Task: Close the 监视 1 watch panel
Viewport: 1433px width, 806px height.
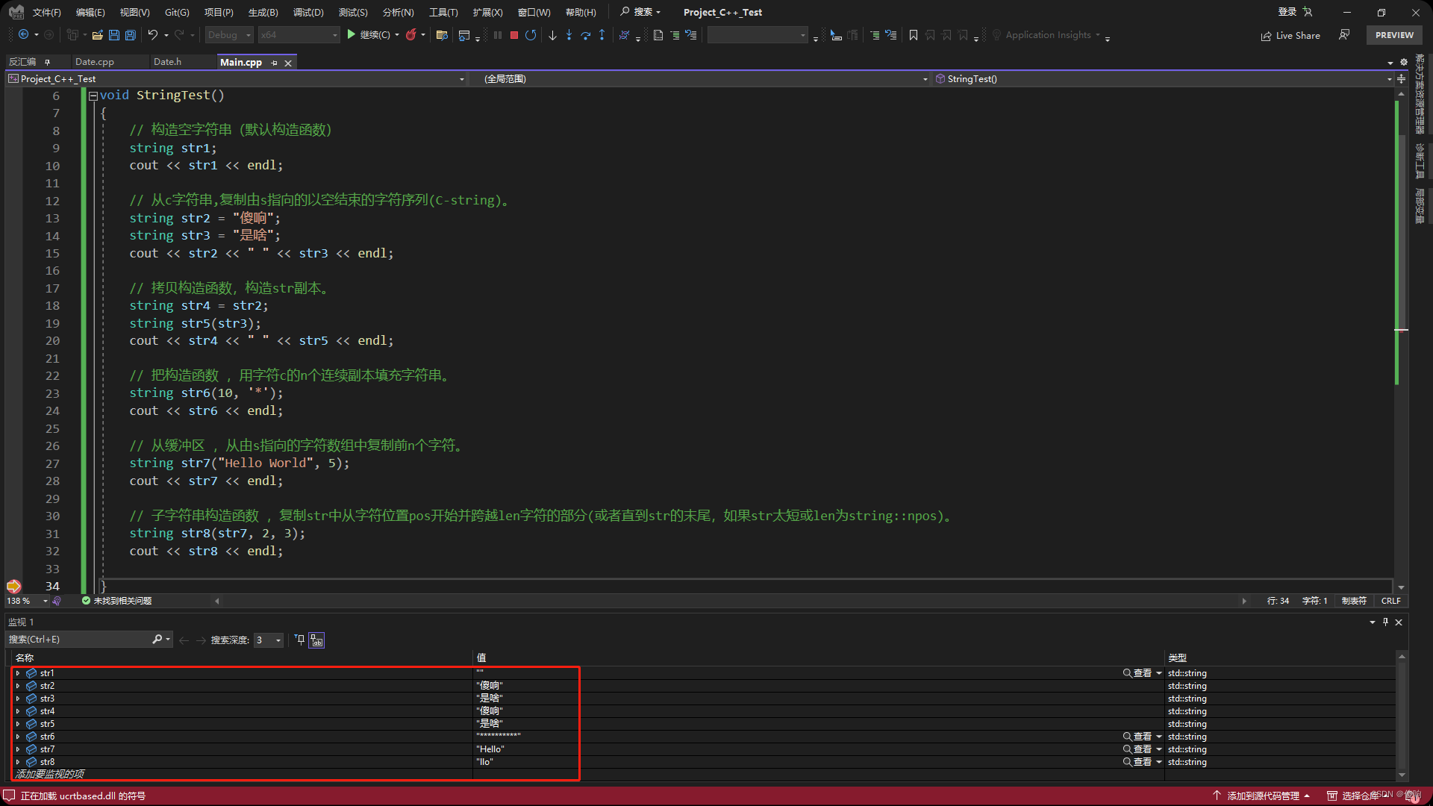Action: pyautogui.click(x=1399, y=622)
